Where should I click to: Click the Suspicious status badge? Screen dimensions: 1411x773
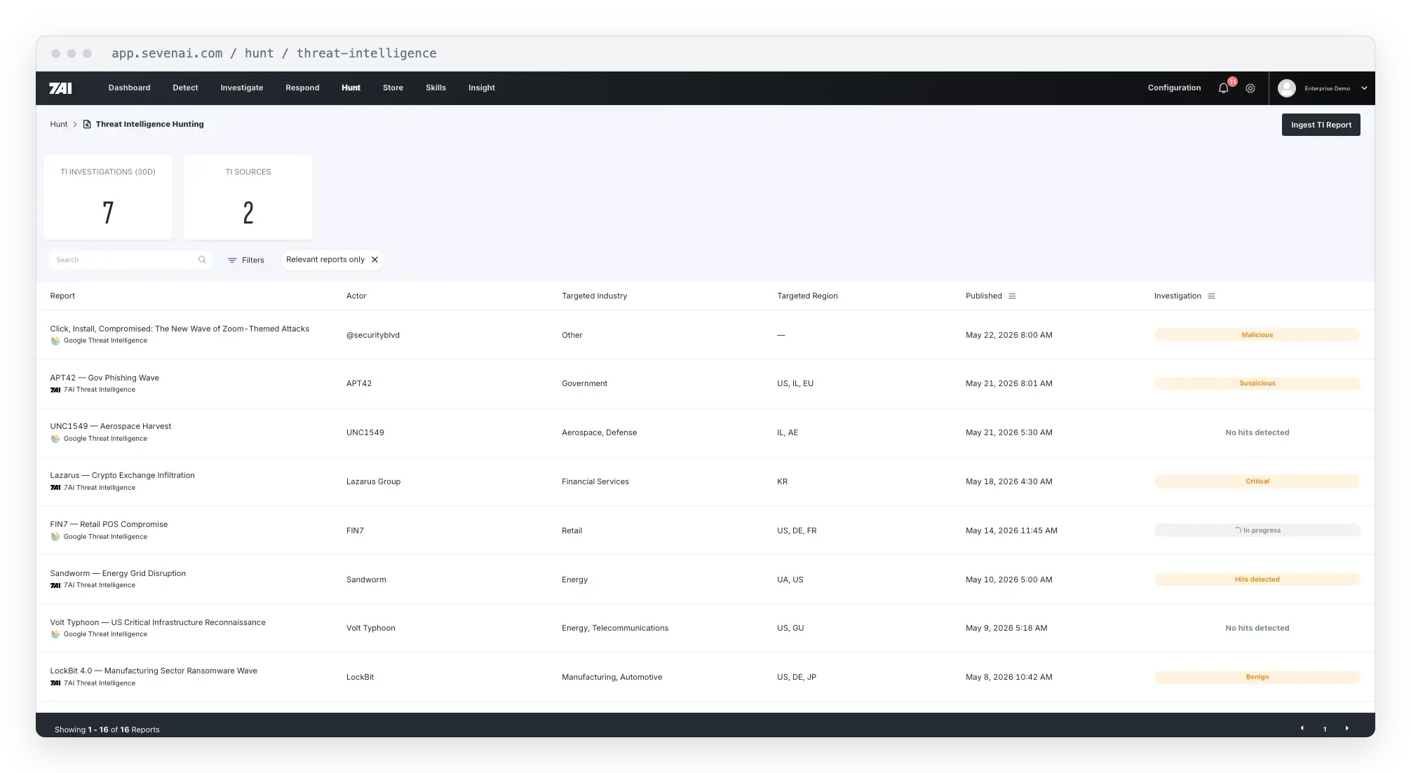[1257, 383]
